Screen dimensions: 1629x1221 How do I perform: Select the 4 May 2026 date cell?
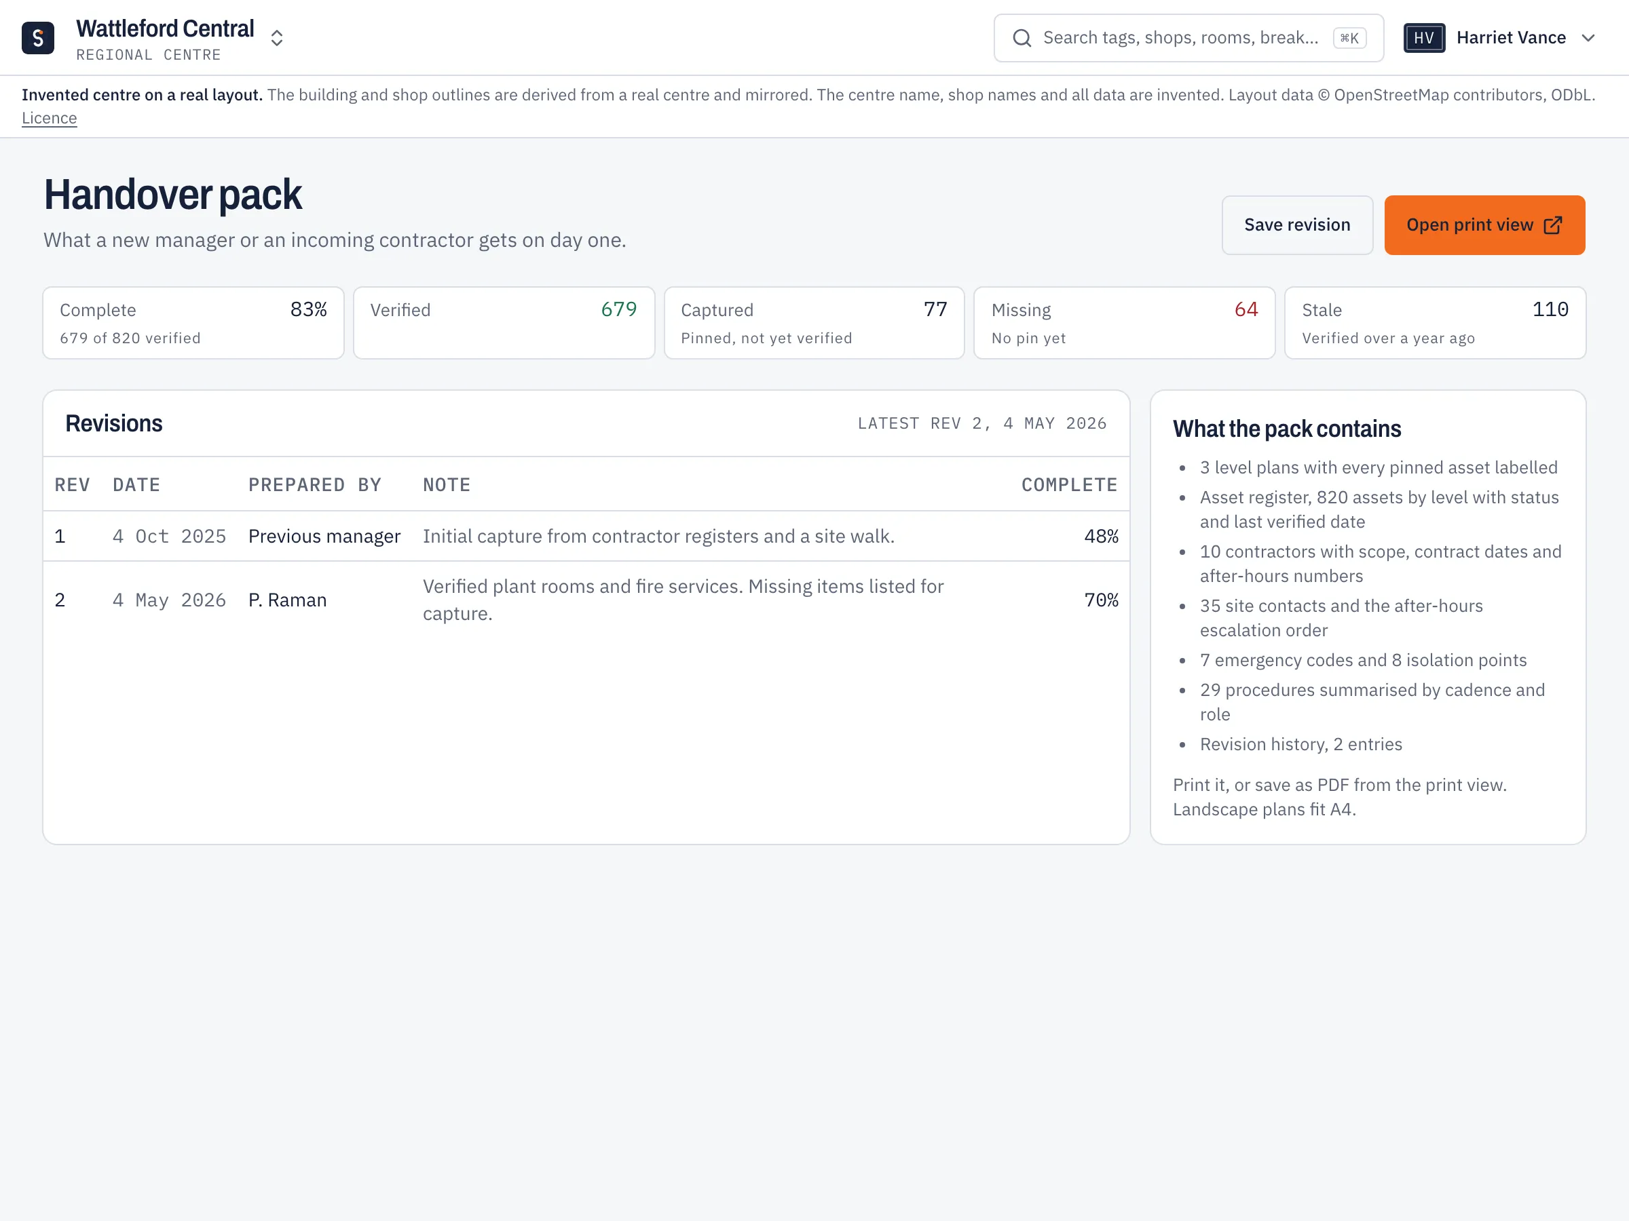coord(170,600)
